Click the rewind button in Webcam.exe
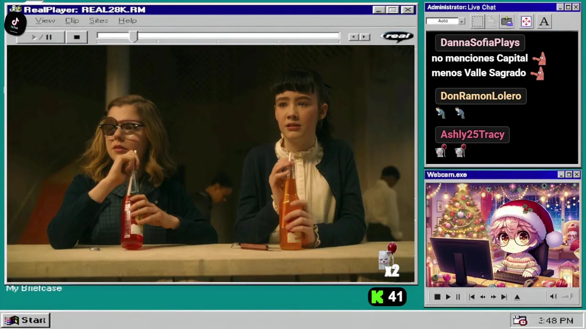This screenshot has height=329, width=586. pyautogui.click(x=482, y=297)
